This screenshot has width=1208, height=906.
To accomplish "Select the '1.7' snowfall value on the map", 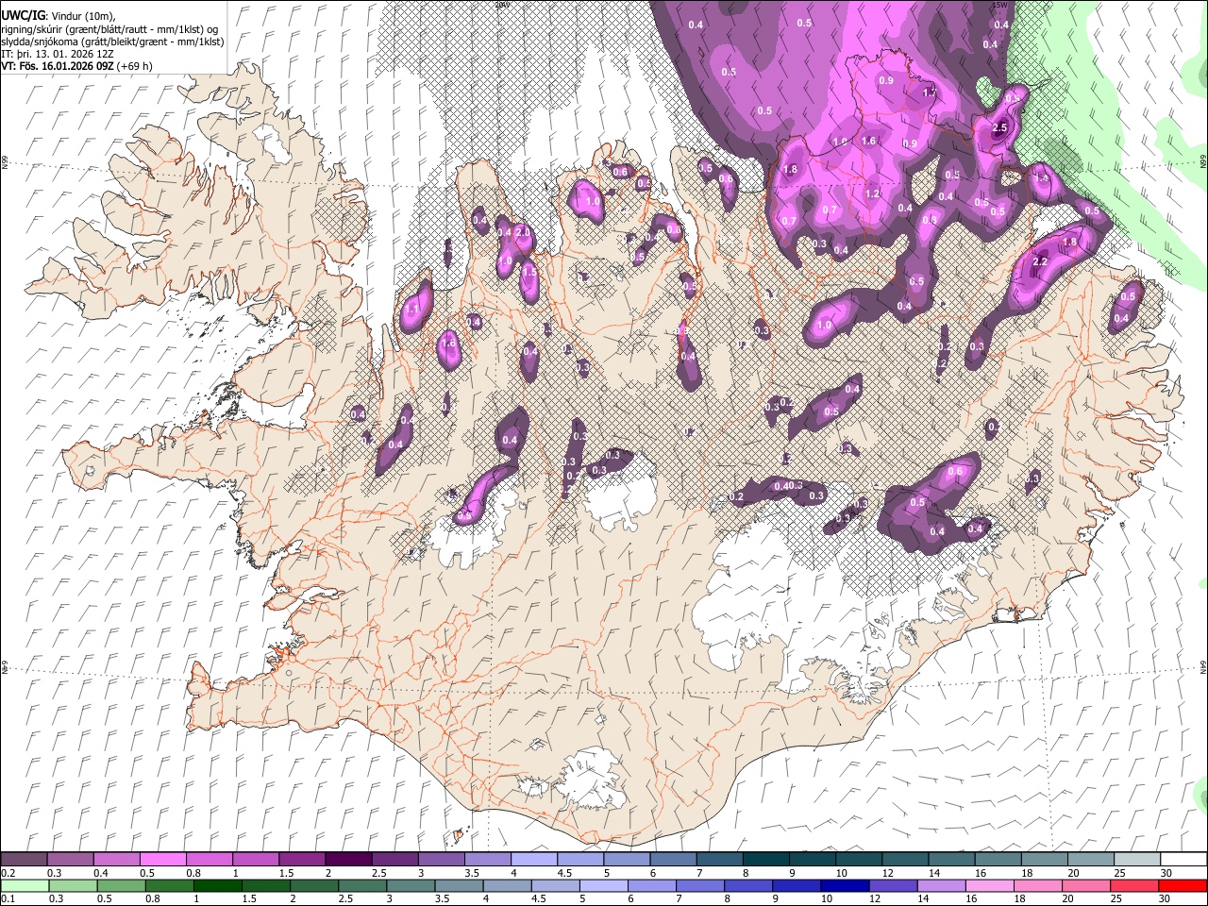I will [x=929, y=92].
